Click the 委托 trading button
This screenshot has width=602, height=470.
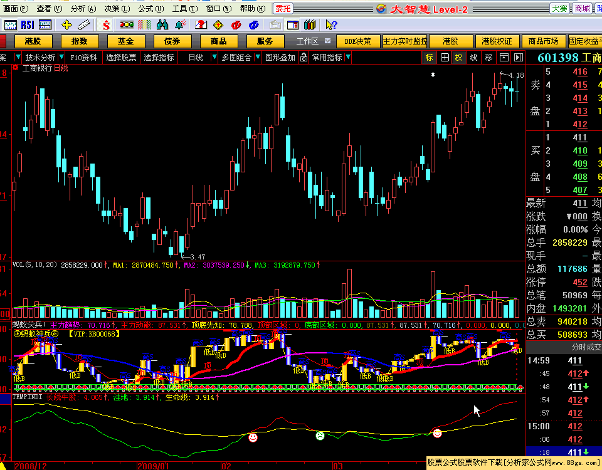click(283, 8)
